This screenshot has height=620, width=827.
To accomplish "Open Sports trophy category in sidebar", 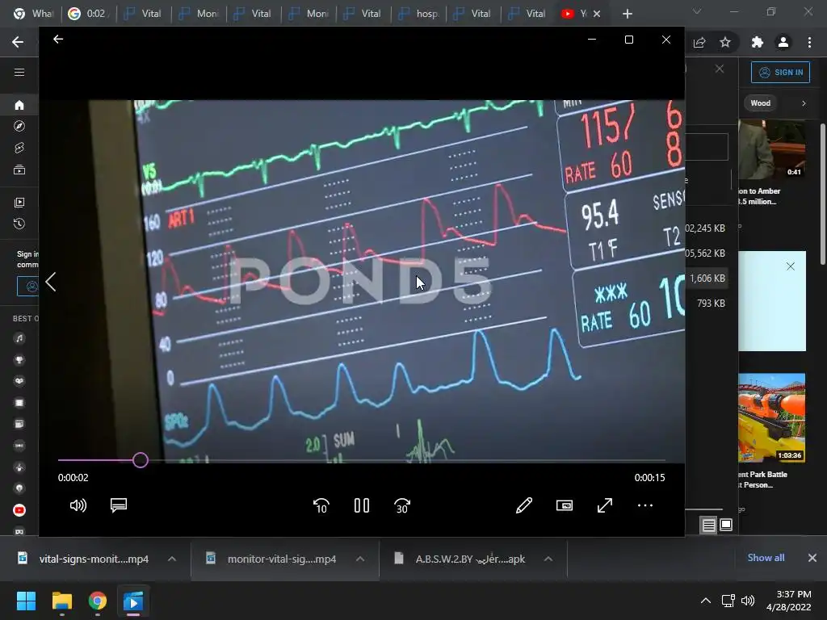I will click(x=19, y=360).
